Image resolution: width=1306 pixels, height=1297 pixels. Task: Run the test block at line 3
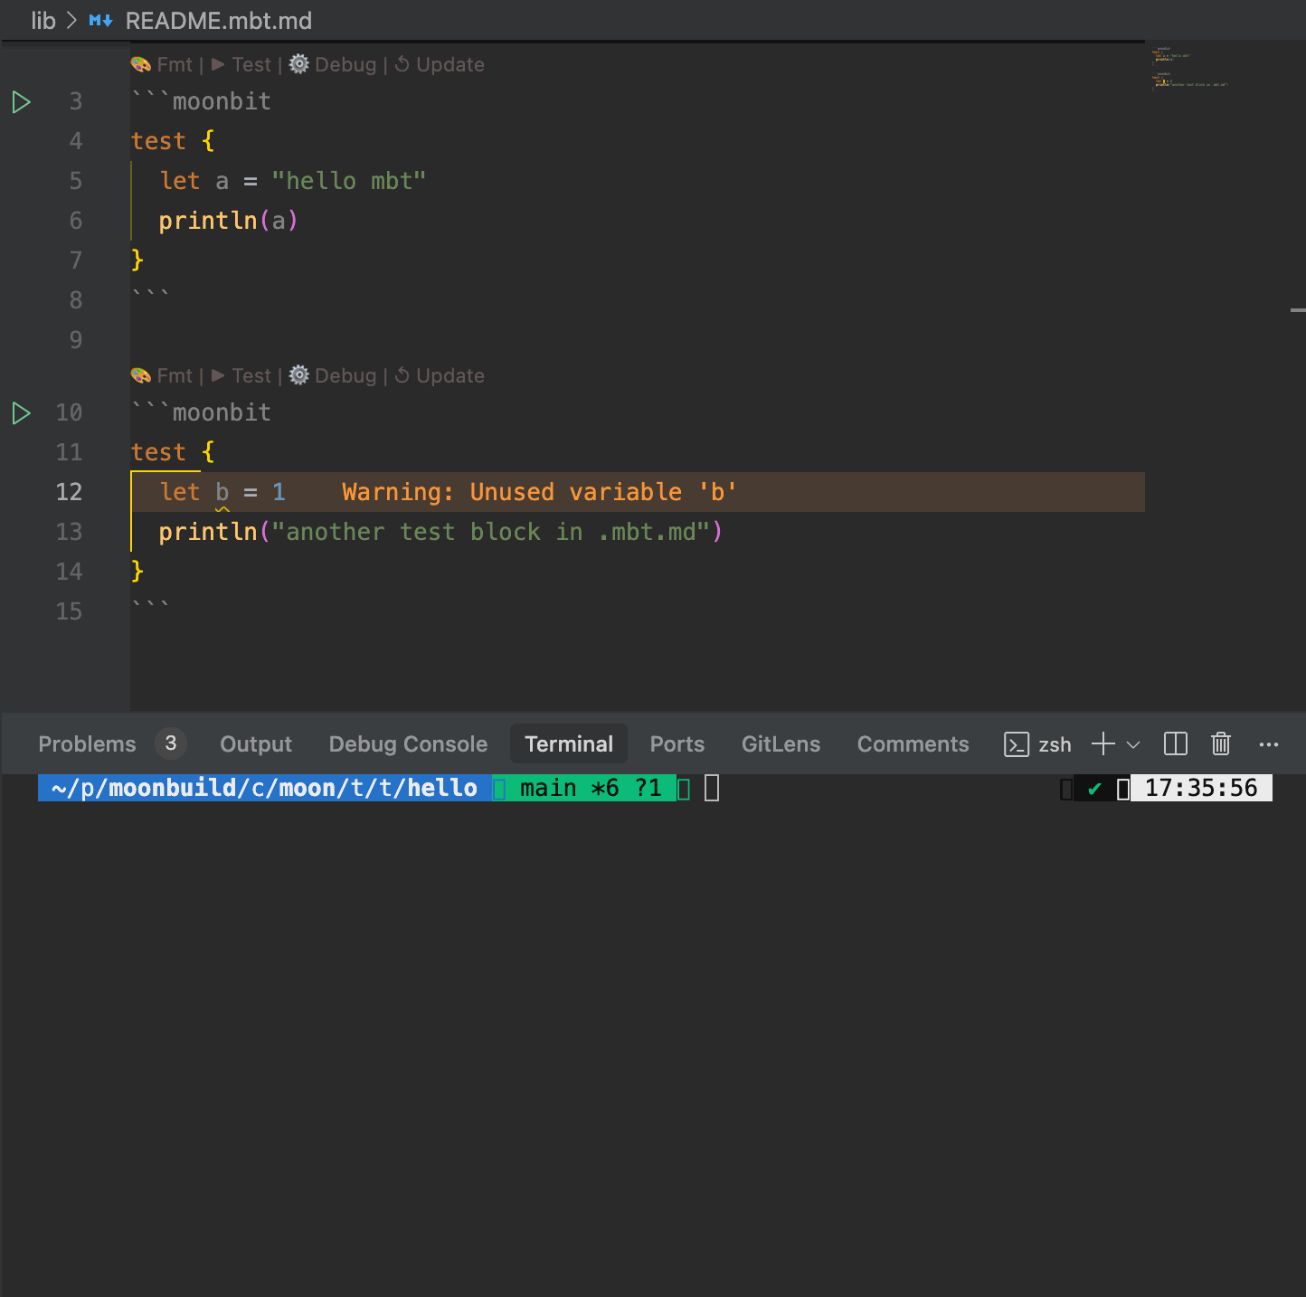(x=22, y=102)
